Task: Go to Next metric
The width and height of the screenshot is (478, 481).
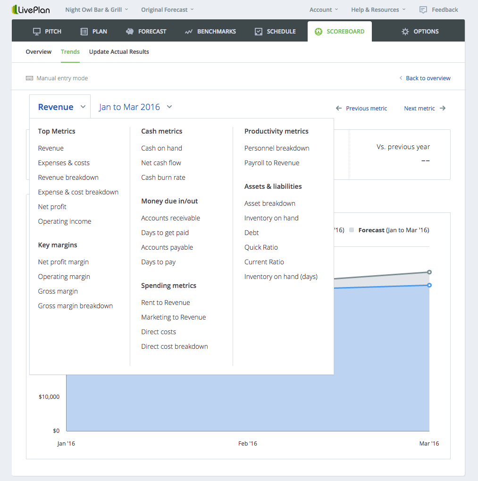Action: point(419,108)
